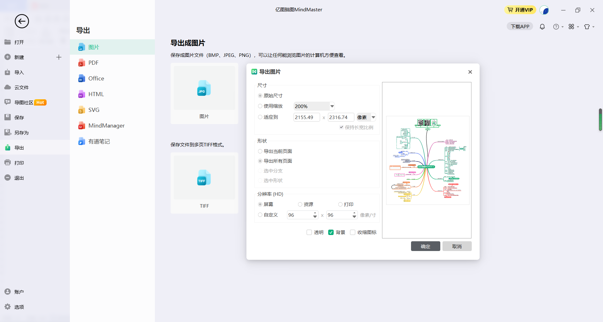This screenshot has width=603, height=322.
Task: Click the 确定 button
Action: [425, 246]
